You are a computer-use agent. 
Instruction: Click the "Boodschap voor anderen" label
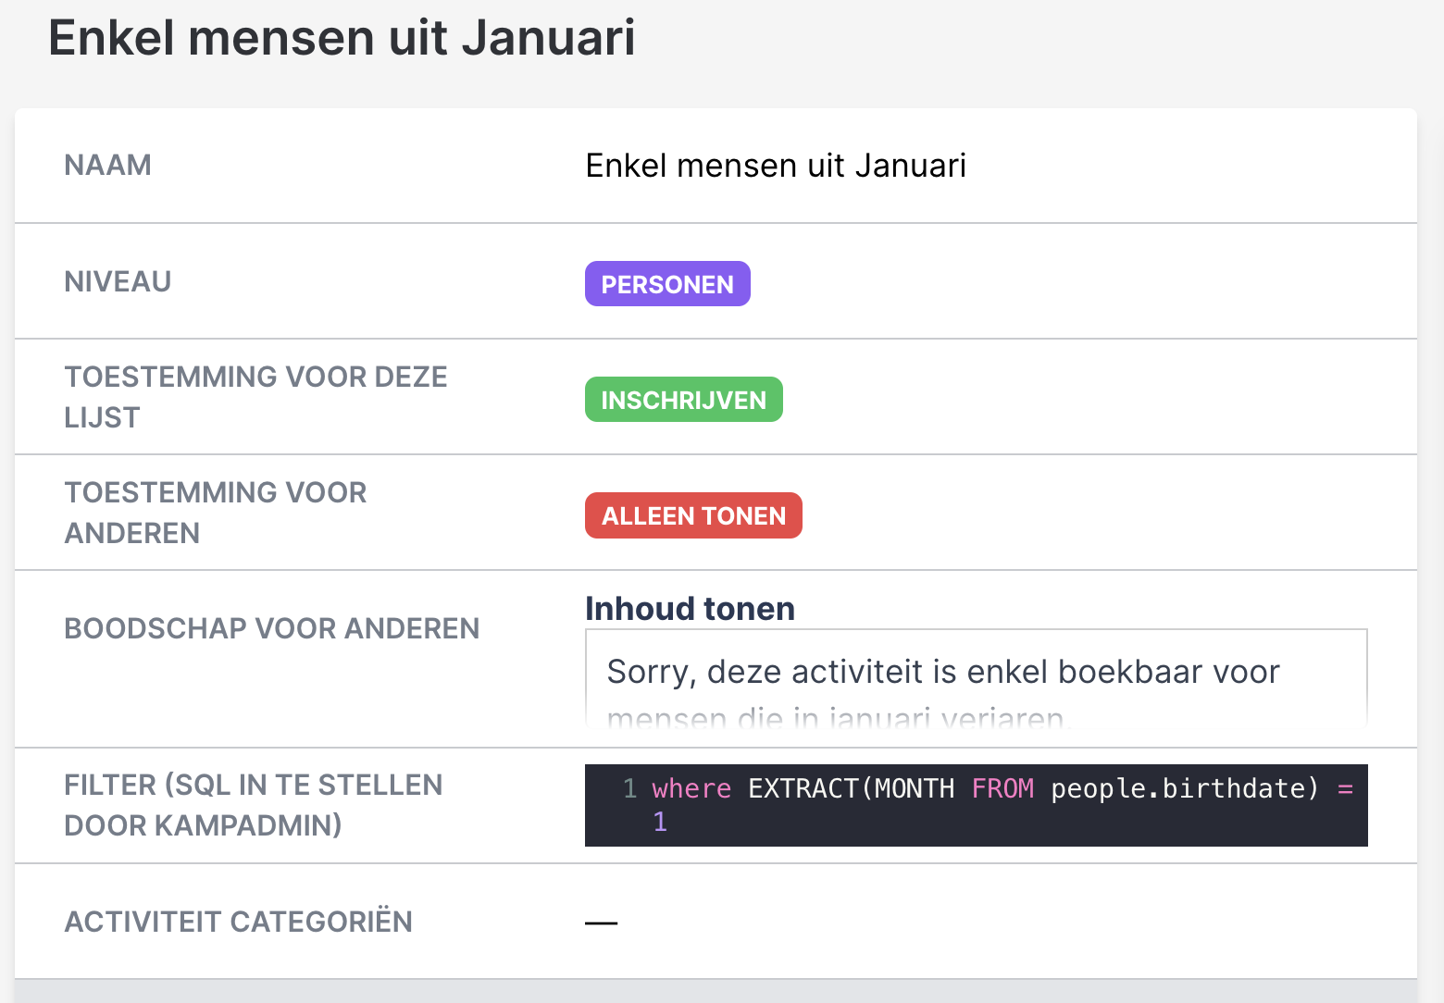point(271,628)
